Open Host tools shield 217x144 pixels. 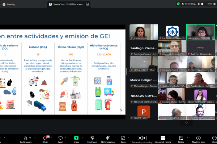point(92,140)
